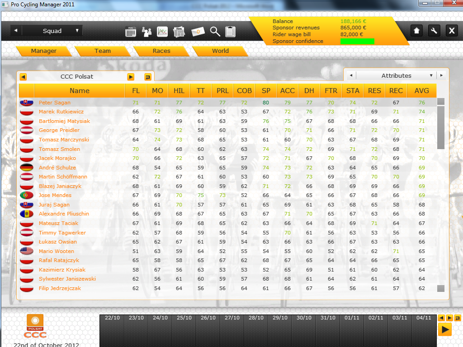Click return-to-own-team icon beside CCC Polsat

click(148, 77)
